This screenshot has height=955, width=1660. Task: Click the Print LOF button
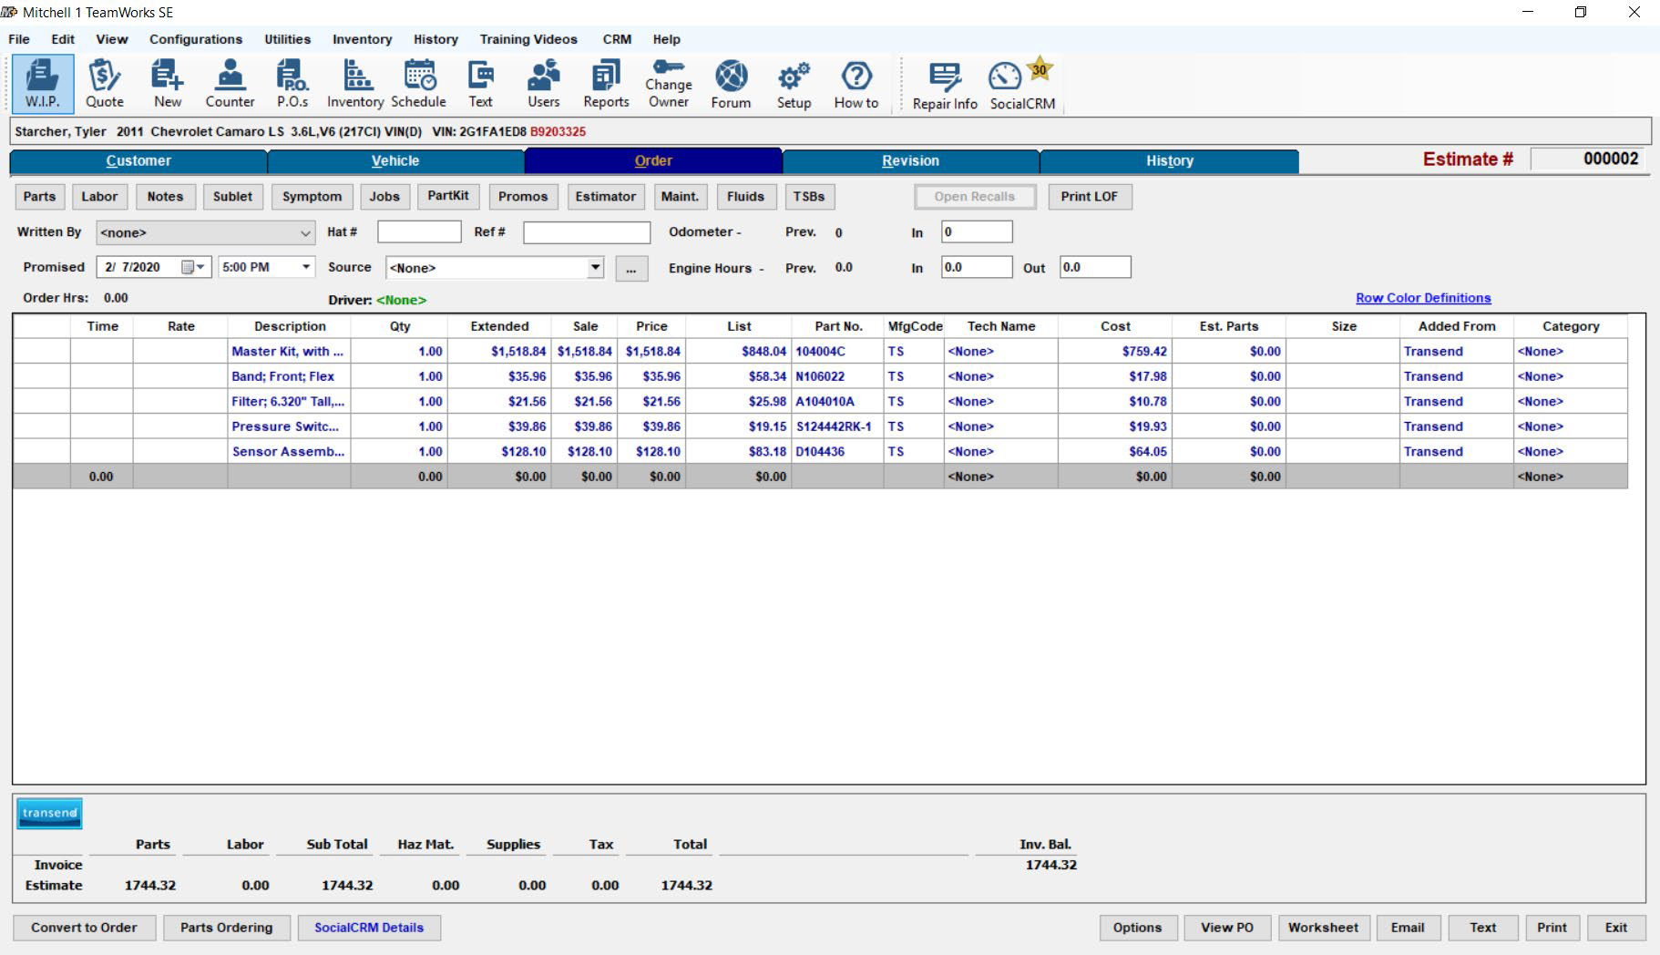pyautogui.click(x=1090, y=196)
